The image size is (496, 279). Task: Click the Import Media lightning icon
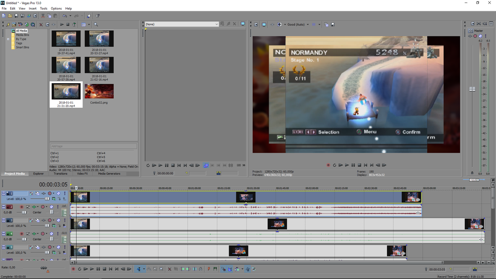[x=8, y=24]
